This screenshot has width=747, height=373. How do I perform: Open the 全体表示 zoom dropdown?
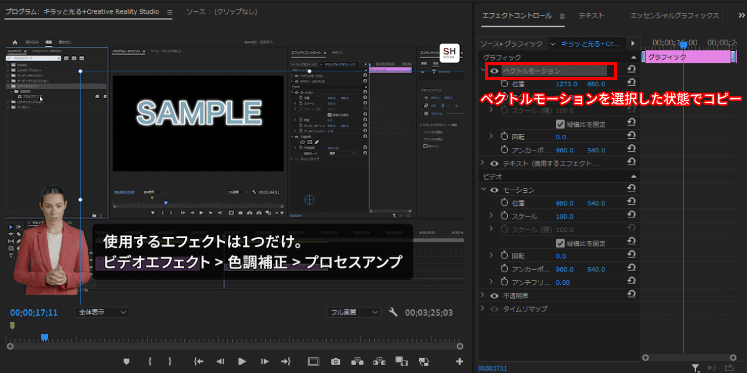pos(101,312)
